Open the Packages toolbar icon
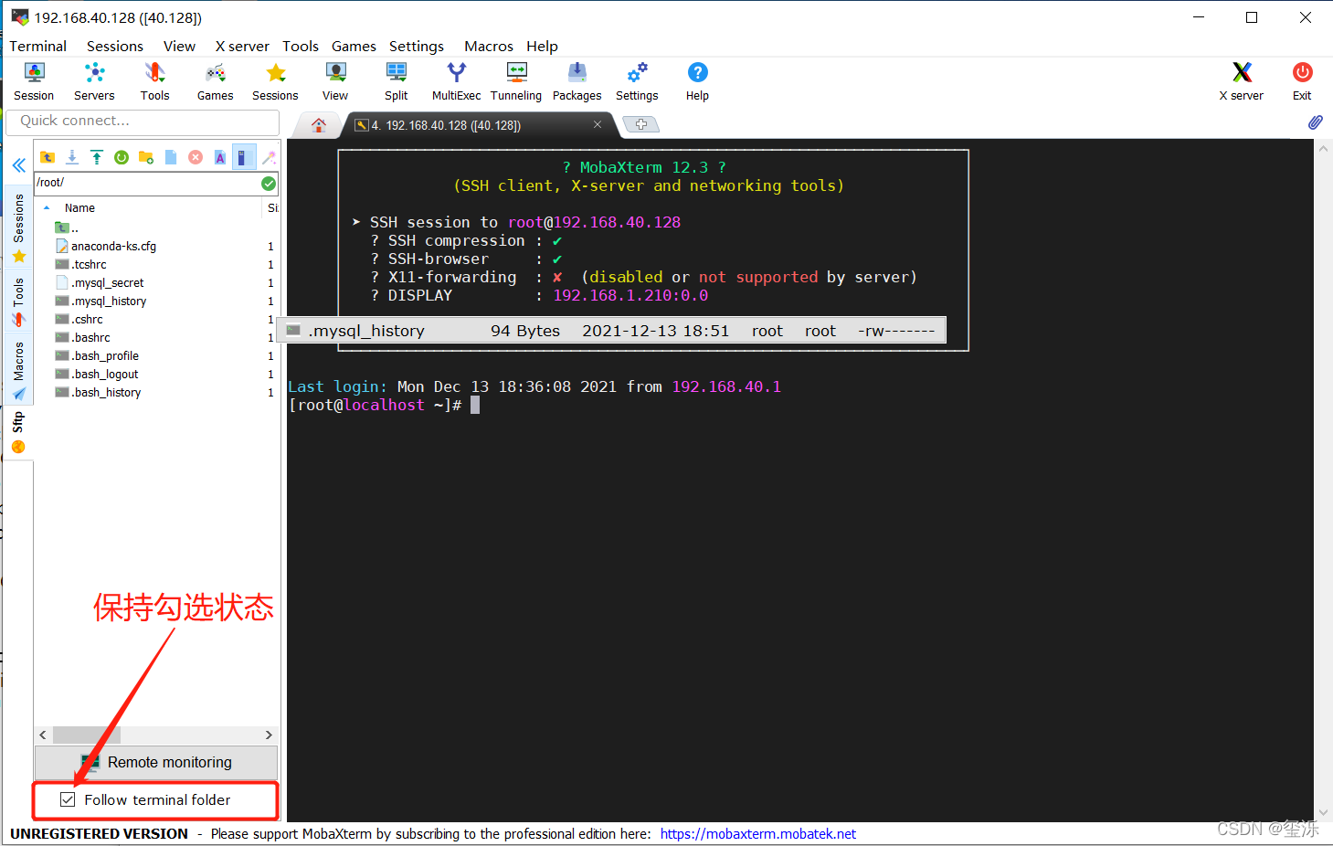Screen dimensions: 1333x846 [x=577, y=81]
